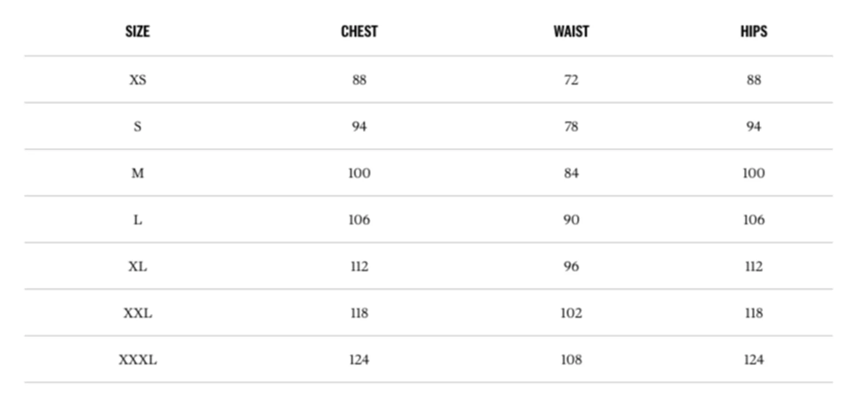848x400 pixels.
Task: Click the HIPS column header
Action: point(753,31)
